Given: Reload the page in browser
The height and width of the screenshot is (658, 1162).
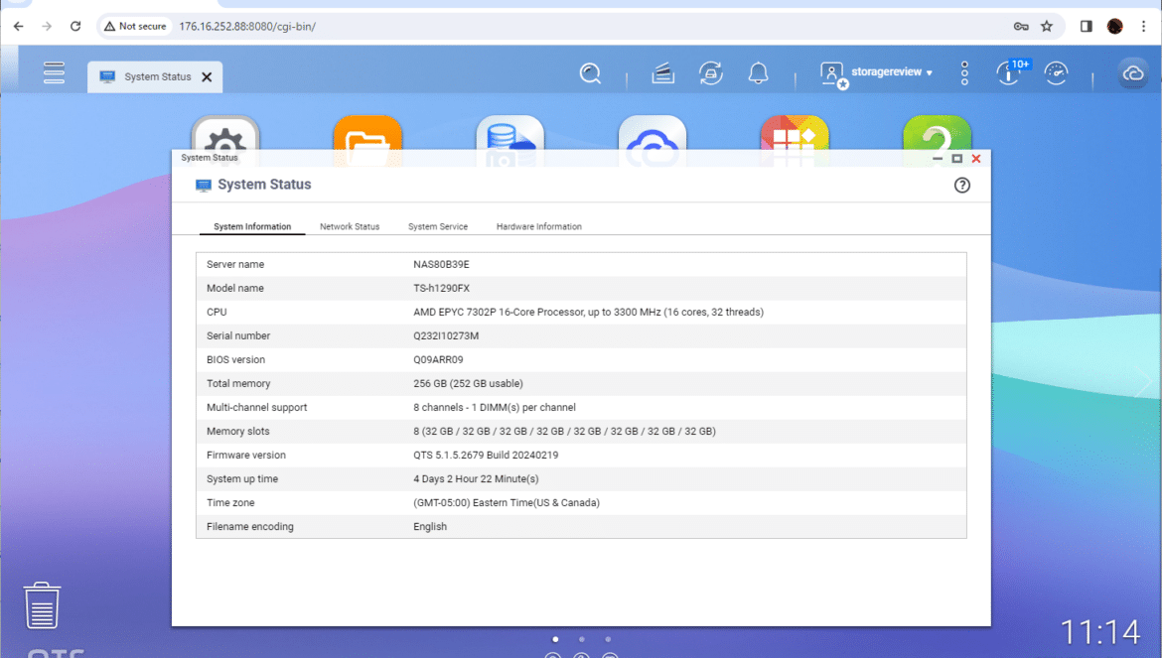Looking at the screenshot, I should [x=75, y=27].
